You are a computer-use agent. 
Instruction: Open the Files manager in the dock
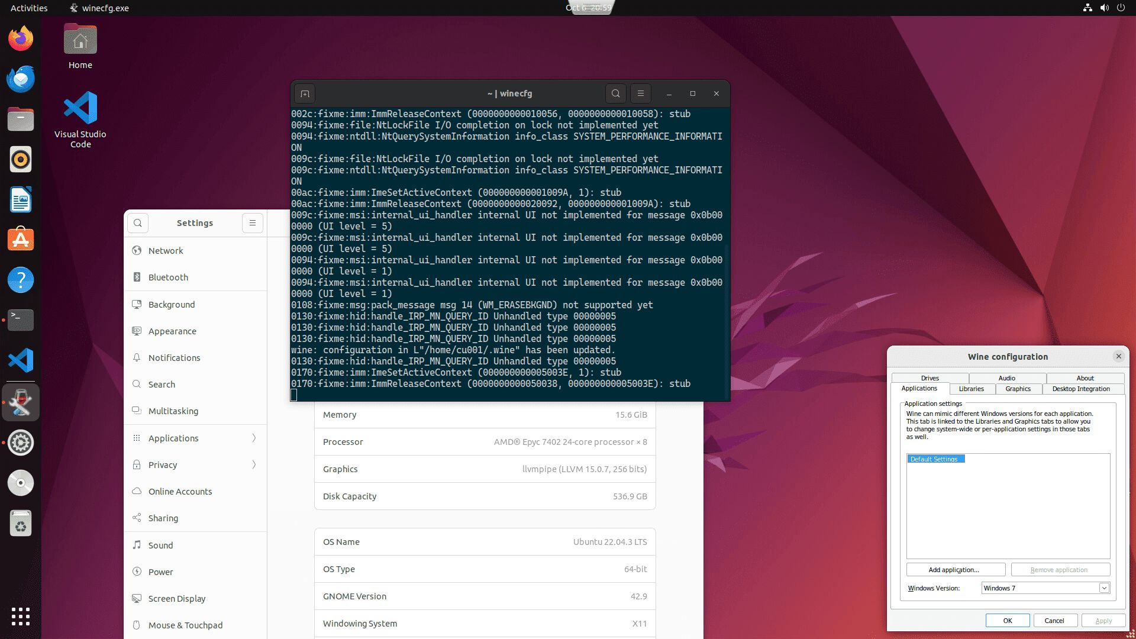click(x=21, y=120)
